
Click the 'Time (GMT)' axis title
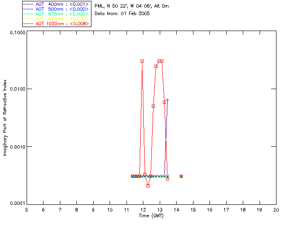click(x=151, y=216)
